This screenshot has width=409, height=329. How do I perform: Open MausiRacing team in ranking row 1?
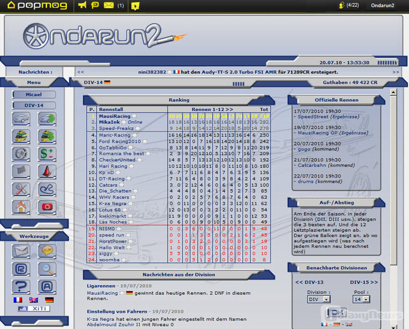(114, 116)
